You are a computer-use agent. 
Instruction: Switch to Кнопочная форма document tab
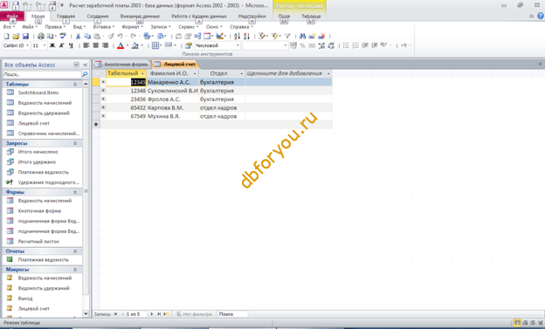(x=122, y=65)
